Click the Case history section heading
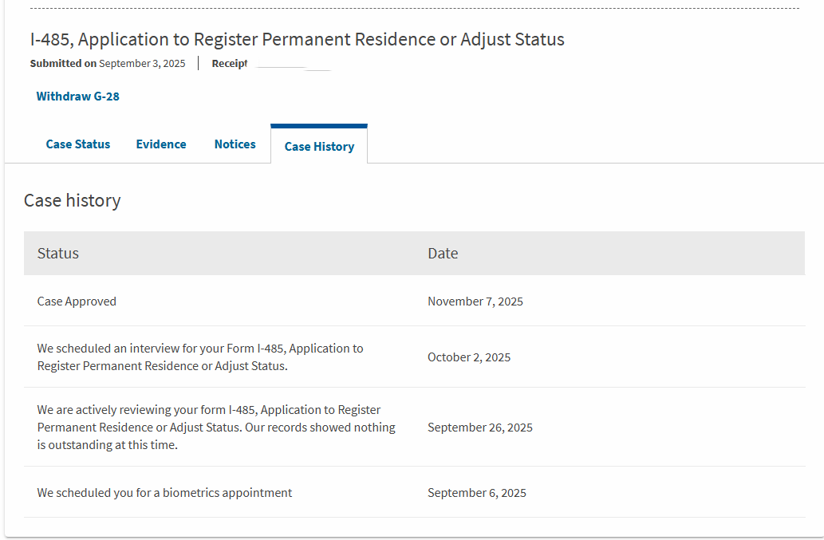The image size is (824, 540). point(73,200)
